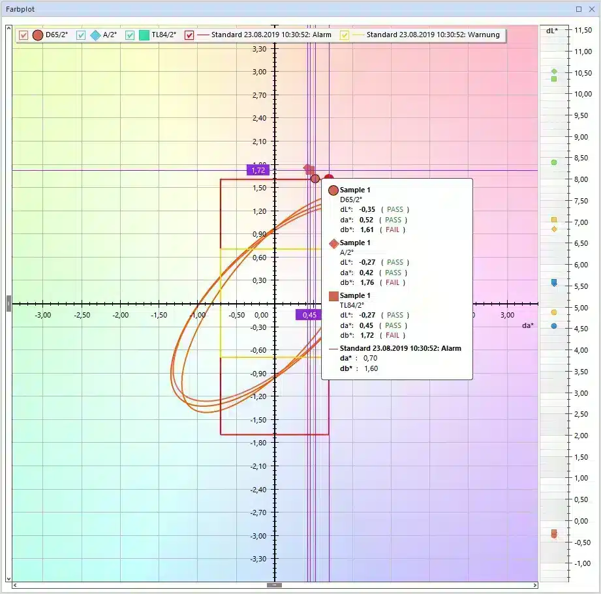601x594 pixels.
Task: Click the yellow line Warnung legend icon
Action: [358, 35]
